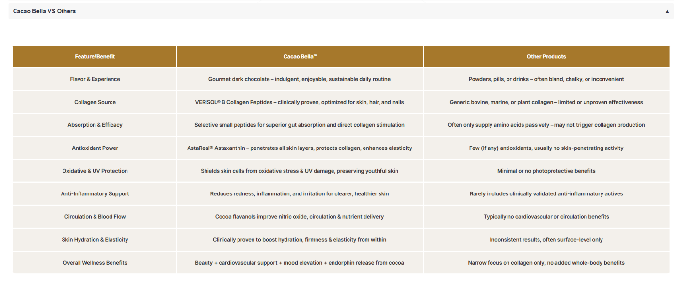Select the Flavor & Experience row label

coord(95,79)
